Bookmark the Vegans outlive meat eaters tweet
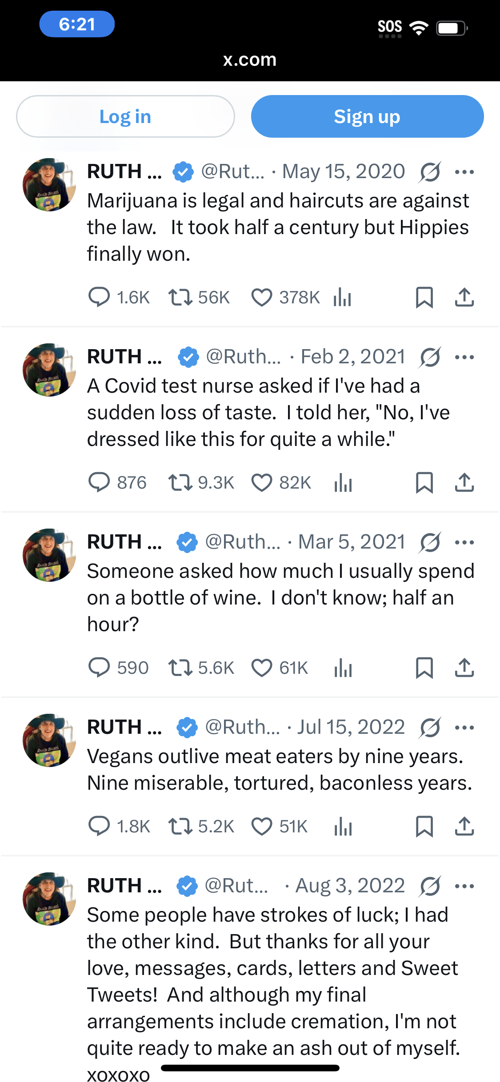The width and height of the screenshot is (500, 1082). (x=424, y=827)
